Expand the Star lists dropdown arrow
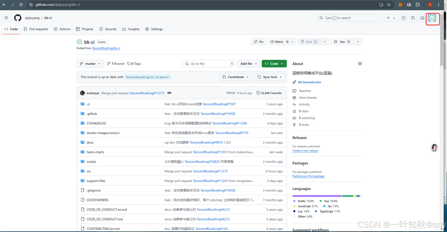This screenshot has height=232, width=447. click(358, 42)
